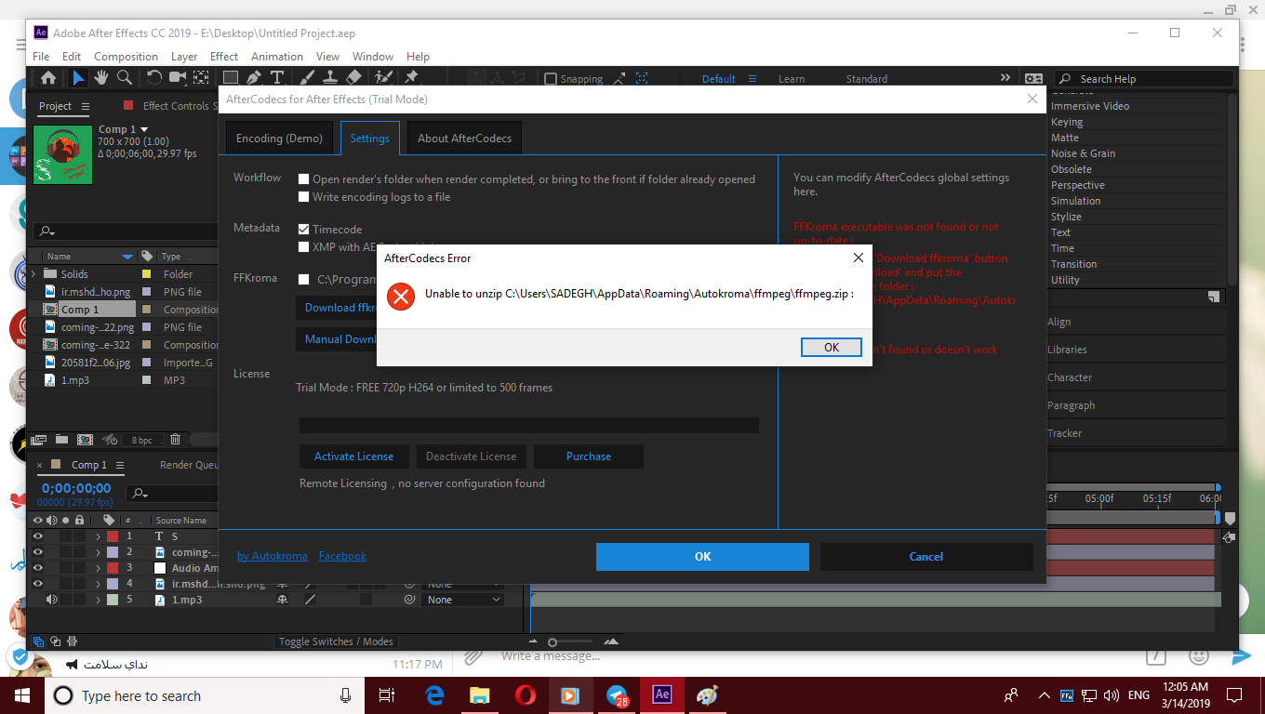Select the Brush tool
This screenshot has height=714, width=1265.
[x=307, y=79]
